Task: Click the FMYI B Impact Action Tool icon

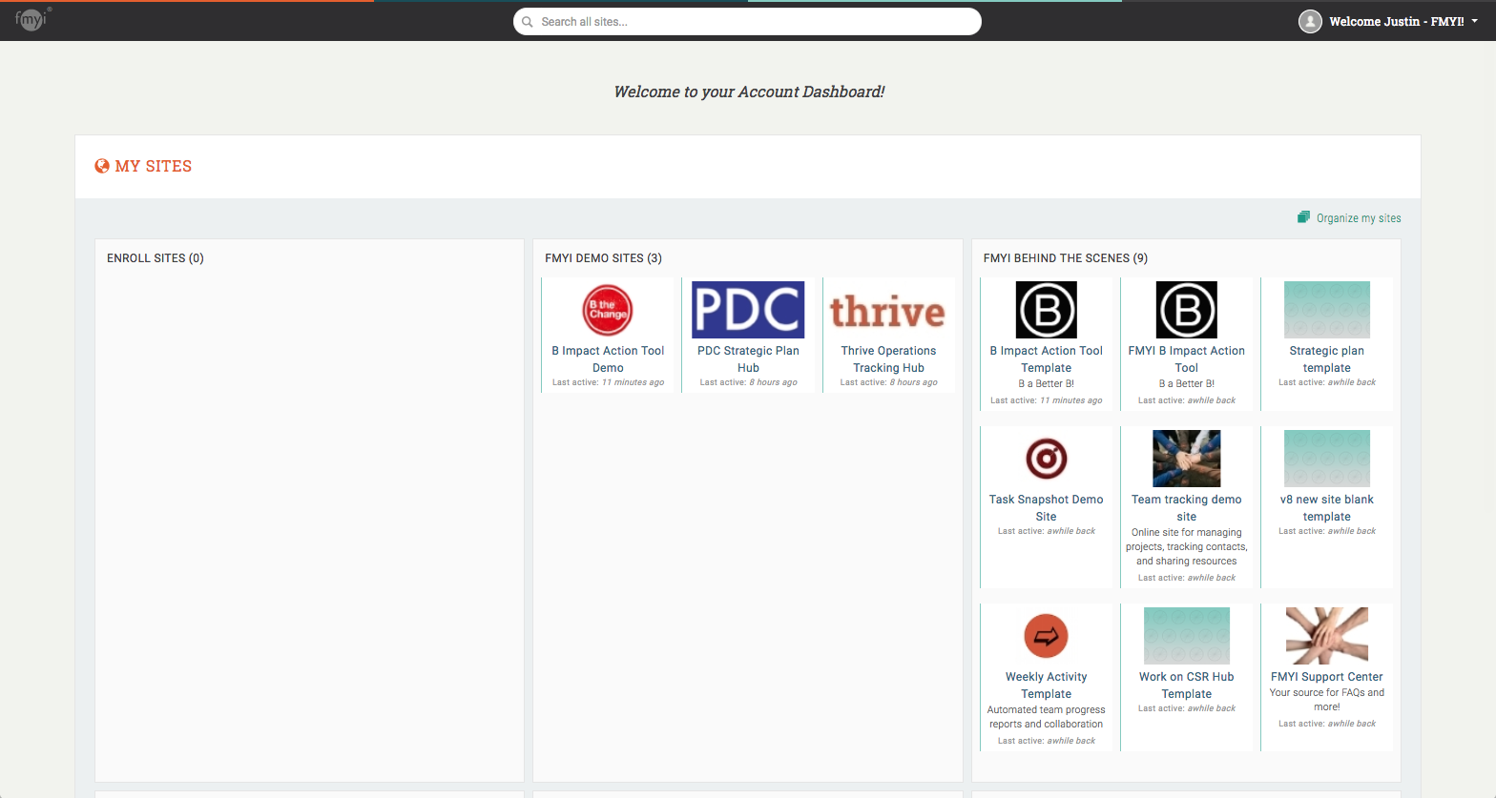Action: coord(1186,310)
